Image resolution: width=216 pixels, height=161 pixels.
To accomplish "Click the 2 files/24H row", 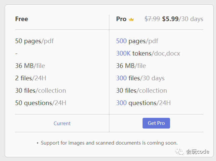I will (x=31, y=78).
